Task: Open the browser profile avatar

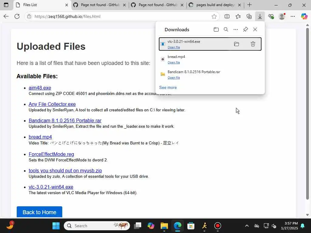Action: (x=282, y=16)
